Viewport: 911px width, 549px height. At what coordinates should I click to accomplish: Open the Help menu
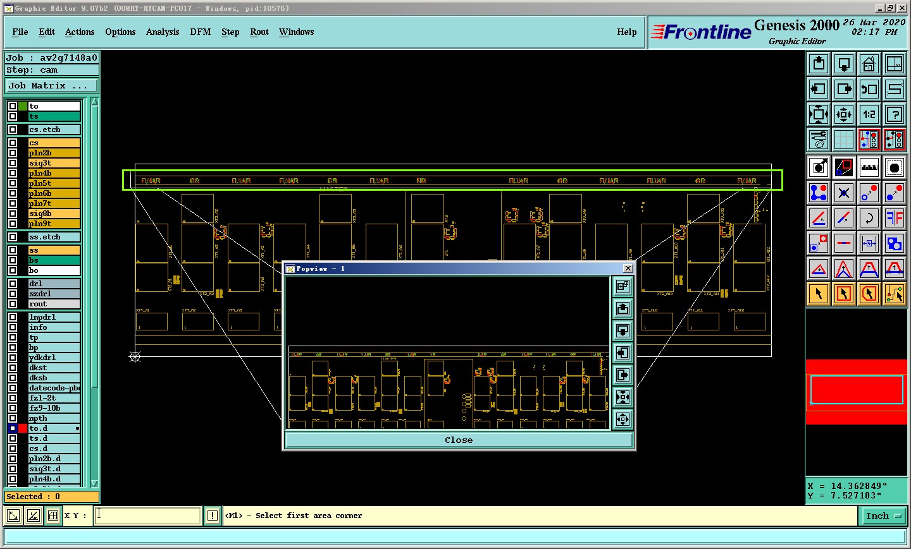pos(627,32)
